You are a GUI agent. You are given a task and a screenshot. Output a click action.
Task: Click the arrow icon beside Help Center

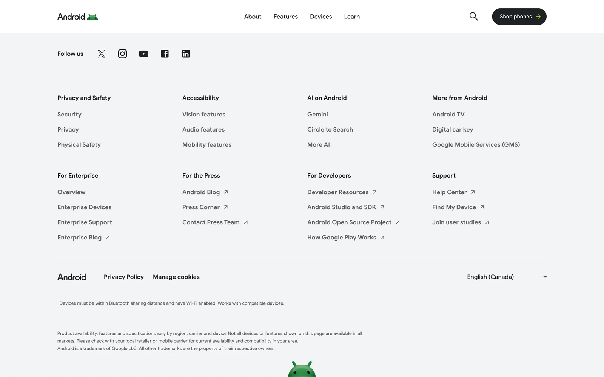(x=473, y=192)
